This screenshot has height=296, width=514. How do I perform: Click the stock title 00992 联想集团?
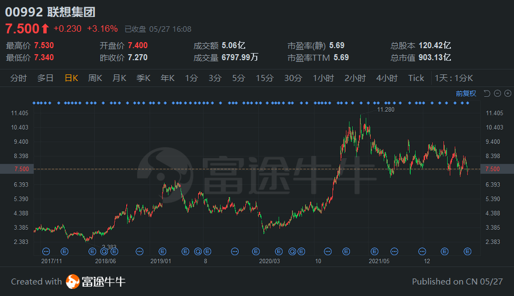(50, 12)
